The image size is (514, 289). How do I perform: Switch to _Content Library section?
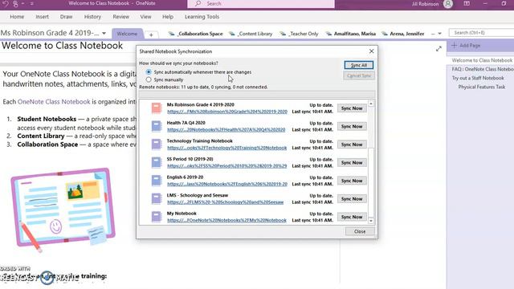pyautogui.click(x=251, y=34)
